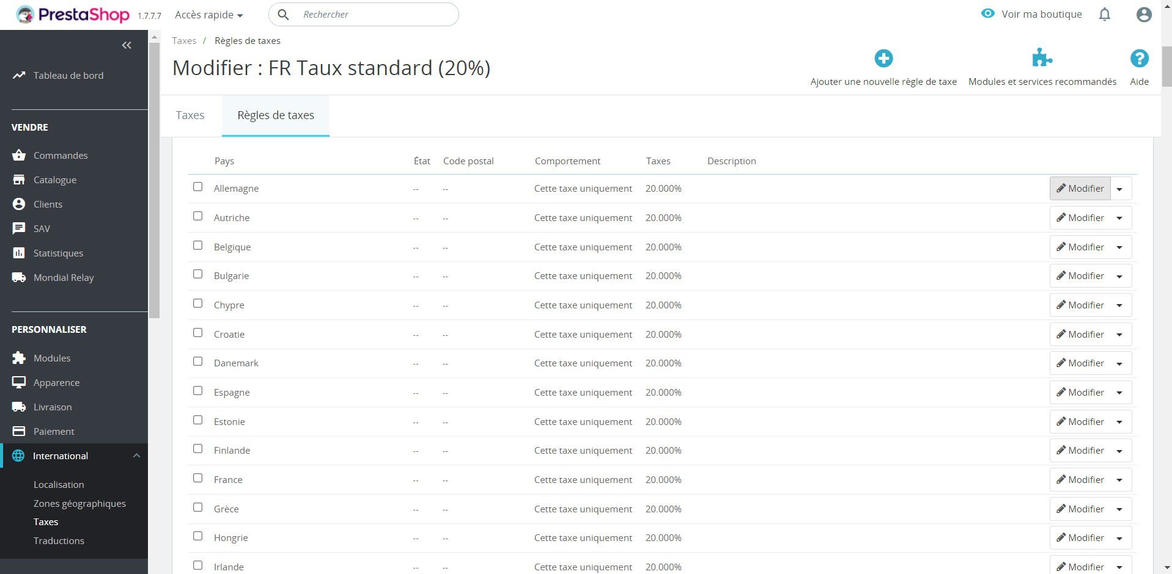1172x574 pixels.
Task: Click the search magnifier icon
Action: point(283,15)
